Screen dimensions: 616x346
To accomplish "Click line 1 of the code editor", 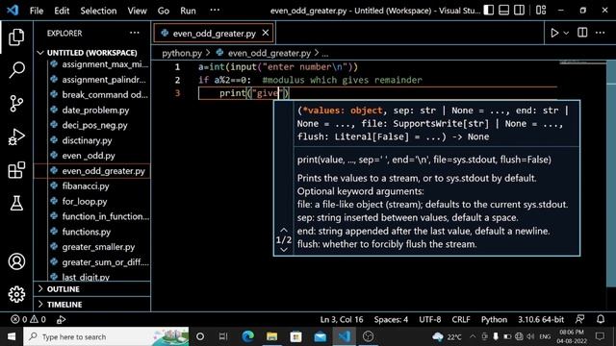I will coord(278,66).
